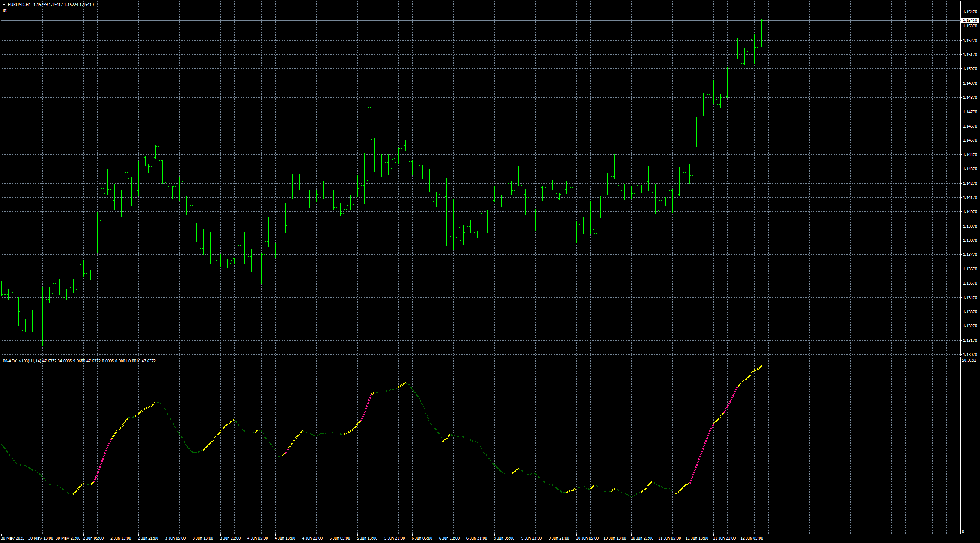Click time axis label 2 Jun 05:00
980x543 pixels.
coord(93,538)
